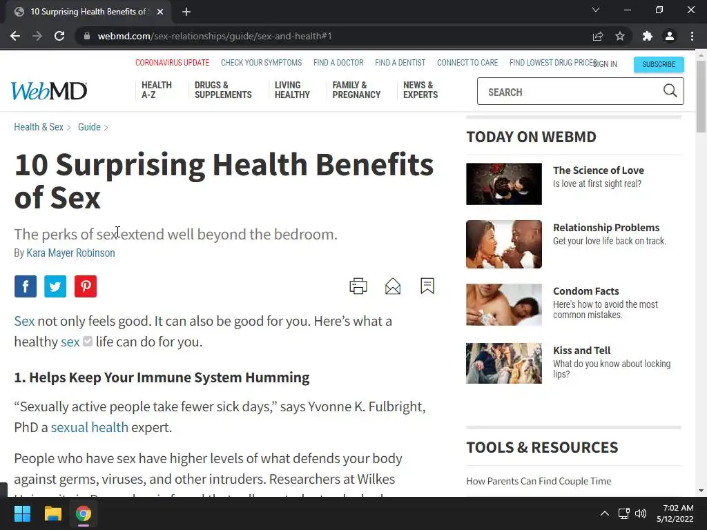Image resolution: width=707 pixels, height=530 pixels.
Task: Click SIGN IN
Action: click(605, 64)
